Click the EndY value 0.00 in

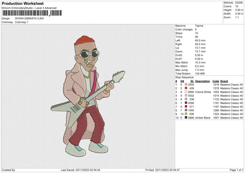[199, 59]
